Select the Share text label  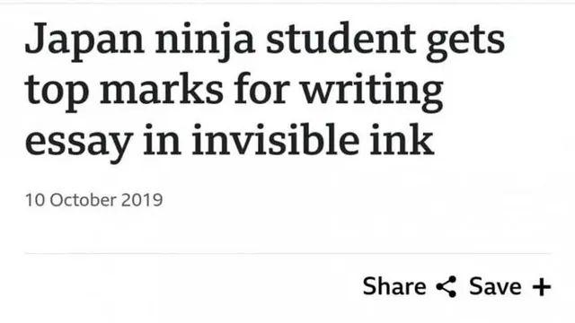[394, 286]
